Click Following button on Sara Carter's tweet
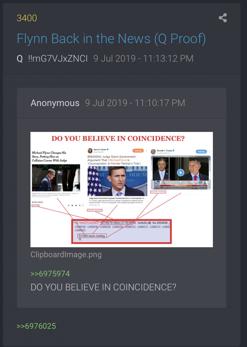This screenshot has height=347, width=247. pos(138,150)
